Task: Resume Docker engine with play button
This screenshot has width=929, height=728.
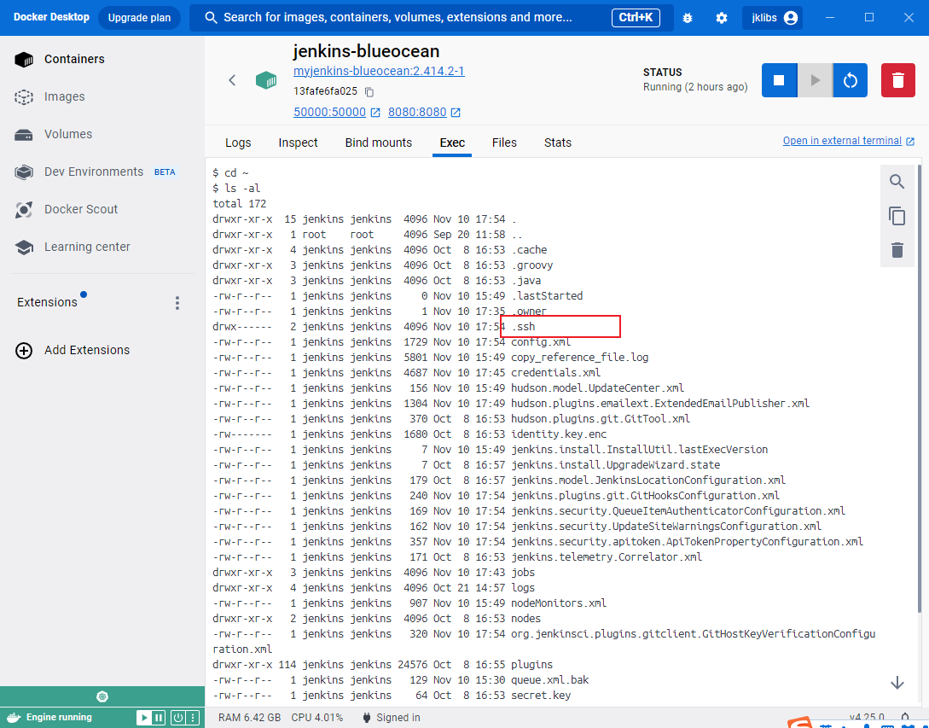Action: [144, 718]
